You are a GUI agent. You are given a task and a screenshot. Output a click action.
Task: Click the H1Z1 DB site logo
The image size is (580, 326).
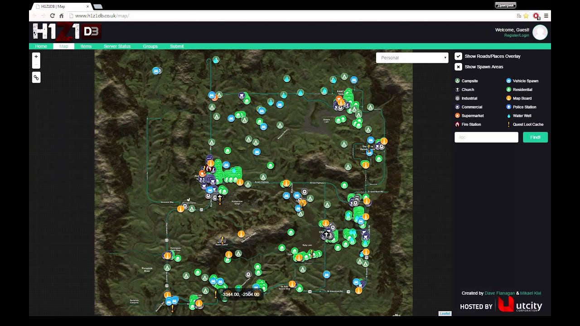tap(67, 31)
